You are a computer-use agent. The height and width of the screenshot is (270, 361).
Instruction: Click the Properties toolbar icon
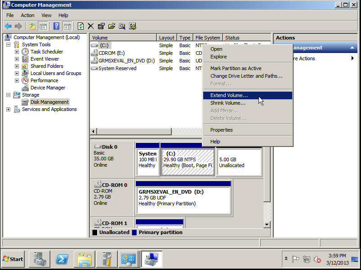point(101,26)
